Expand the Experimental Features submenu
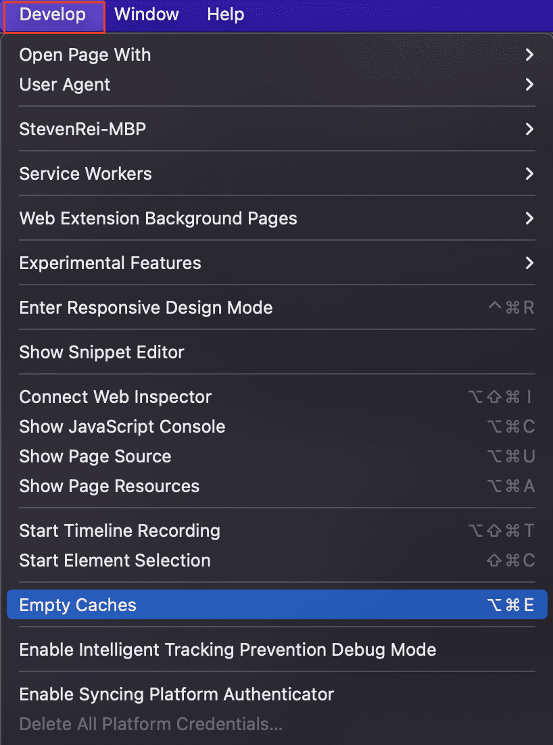The height and width of the screenshot is (745, 553). point(110,263)
